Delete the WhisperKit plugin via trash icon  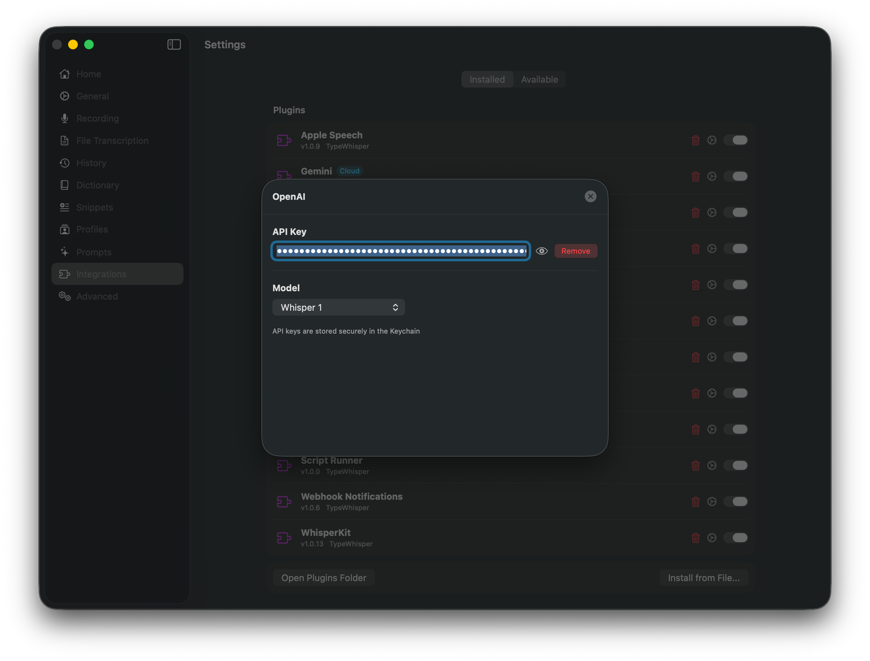(x=695, y=538)
